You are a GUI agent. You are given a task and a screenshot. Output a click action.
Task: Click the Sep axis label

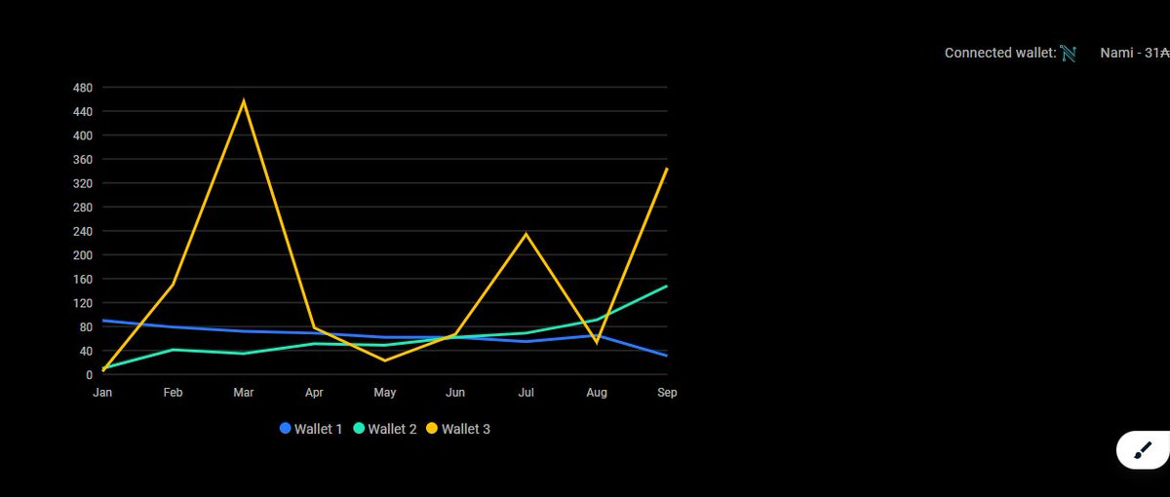(x=667, y=393)
